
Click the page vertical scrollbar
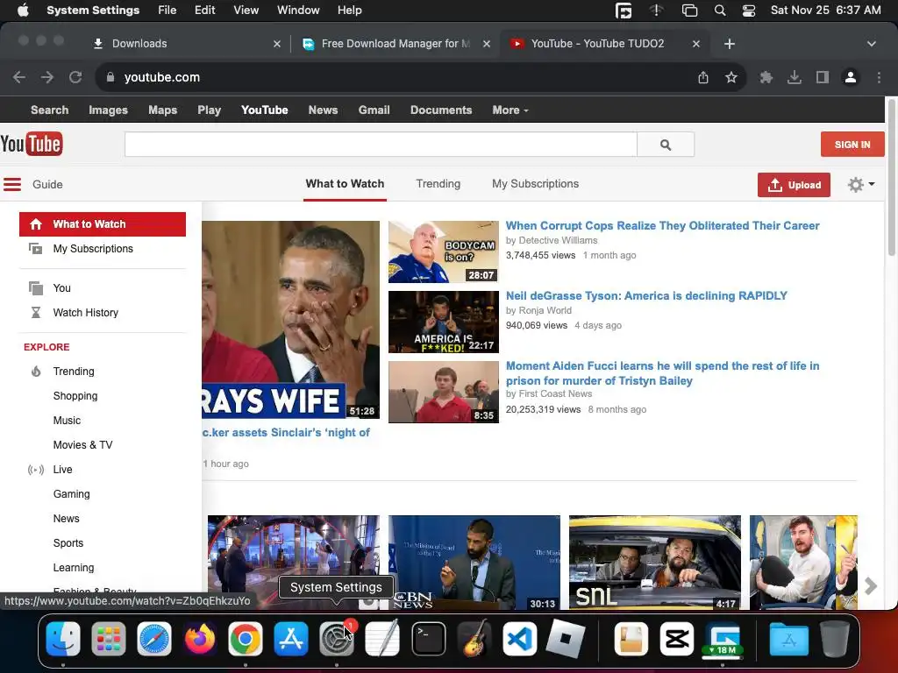click(x=891, y=177)
